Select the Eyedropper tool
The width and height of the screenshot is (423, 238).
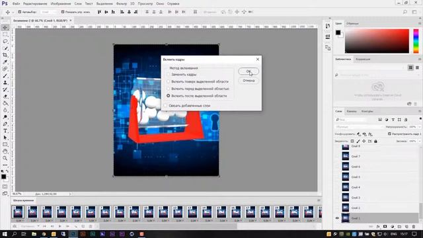click(x=5, y=62)
